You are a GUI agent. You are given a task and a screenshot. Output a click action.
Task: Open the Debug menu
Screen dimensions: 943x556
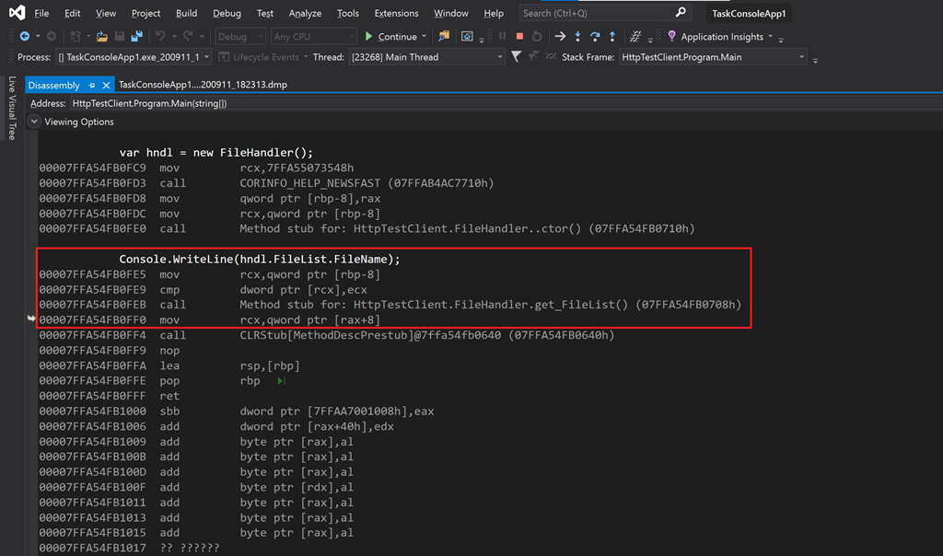(x=227, y=13)
